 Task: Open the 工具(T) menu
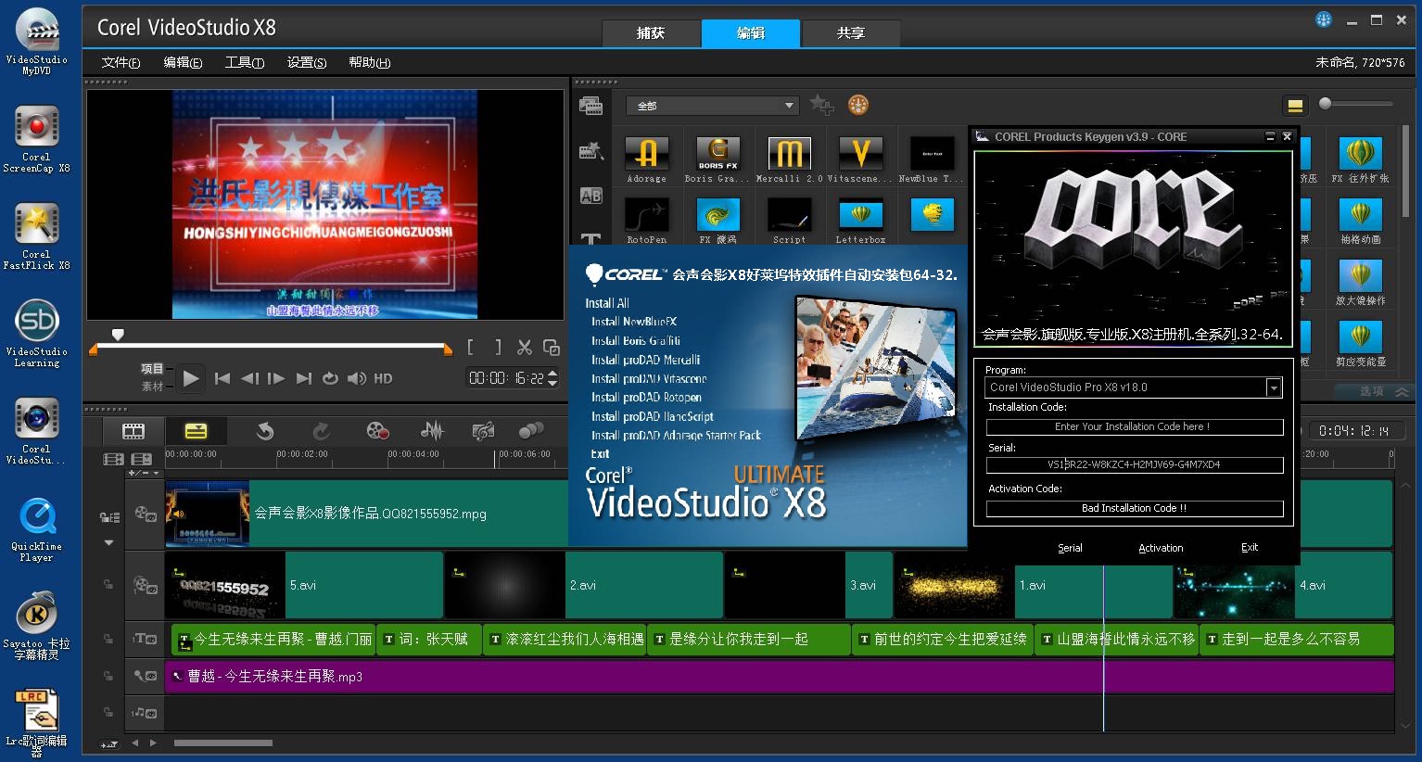click(245, 62)
